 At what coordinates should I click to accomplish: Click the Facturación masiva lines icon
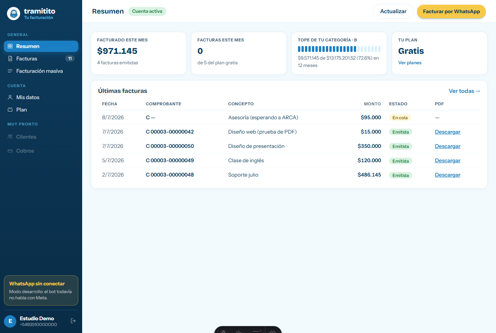coord(10,71)
